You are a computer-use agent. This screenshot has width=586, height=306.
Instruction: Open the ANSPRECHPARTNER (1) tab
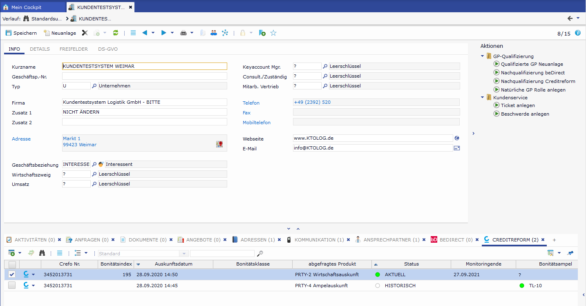[391, 240]
